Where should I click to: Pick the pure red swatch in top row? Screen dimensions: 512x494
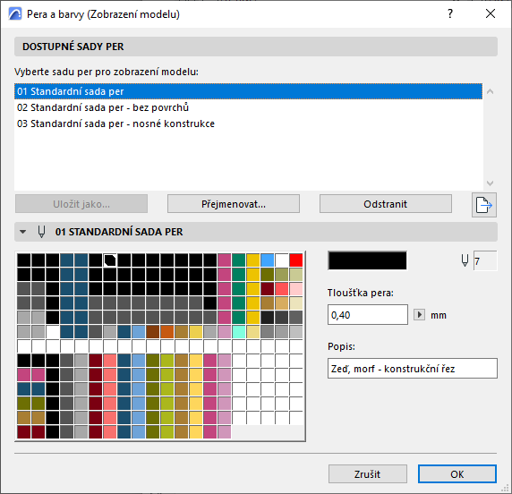296,260
